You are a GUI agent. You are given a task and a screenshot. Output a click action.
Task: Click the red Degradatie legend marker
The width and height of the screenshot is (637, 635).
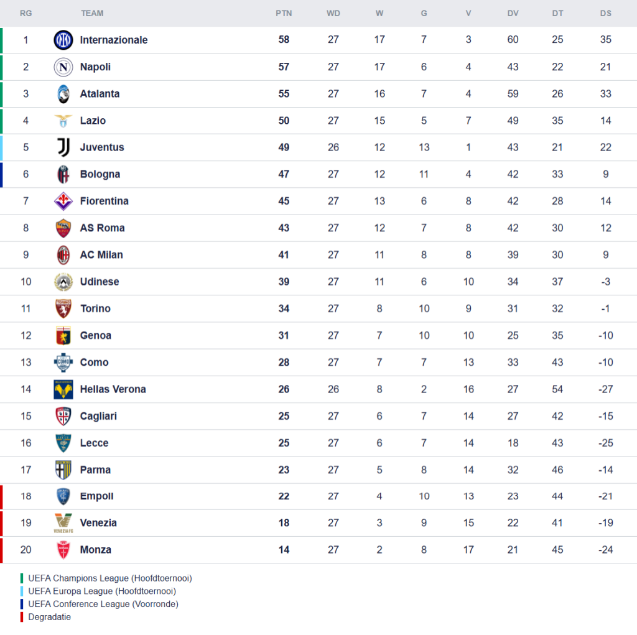[22, 617]
